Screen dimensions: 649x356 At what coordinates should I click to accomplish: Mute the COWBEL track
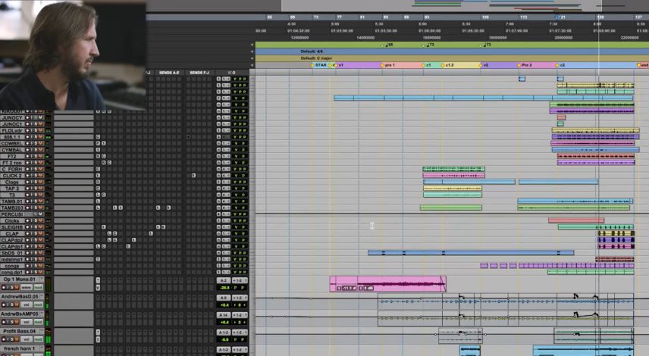tap(41, 143)
